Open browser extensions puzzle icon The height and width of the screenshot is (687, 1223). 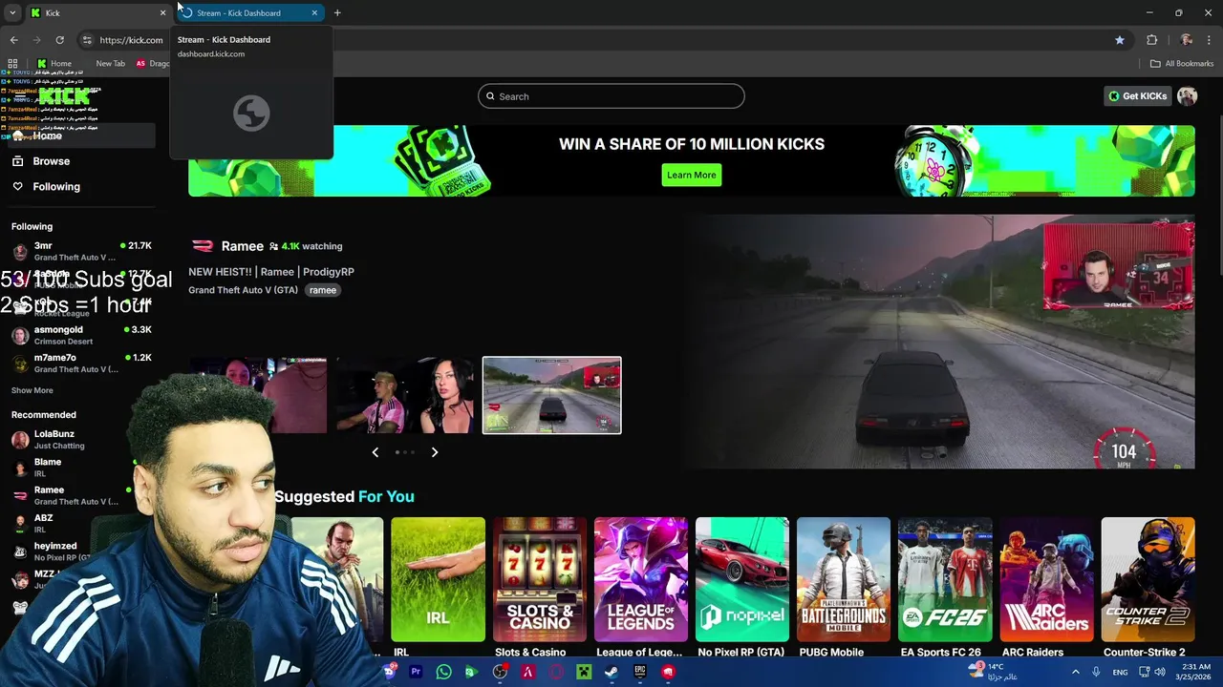pyautogui.click(x=1151, y=40)
